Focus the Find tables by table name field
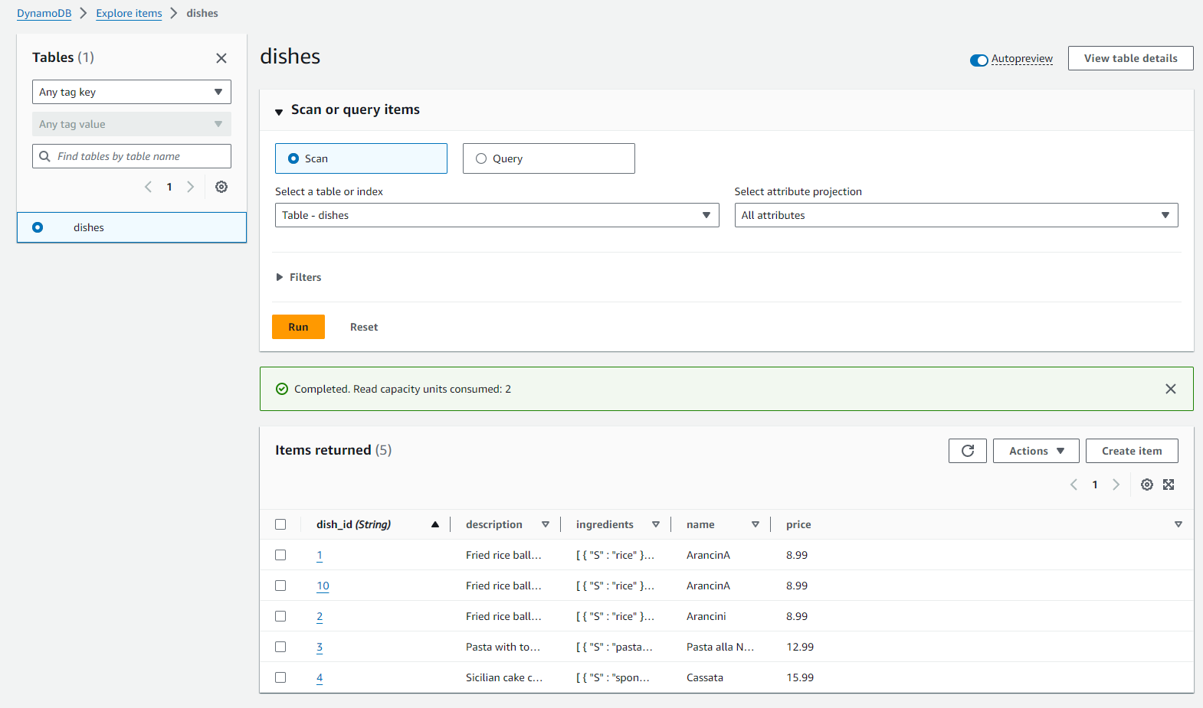Screen dimensions: 1203x708 point(132,156)
